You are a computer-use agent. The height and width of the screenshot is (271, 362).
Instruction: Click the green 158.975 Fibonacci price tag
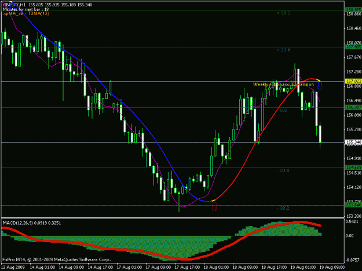(x=353, y=10)
